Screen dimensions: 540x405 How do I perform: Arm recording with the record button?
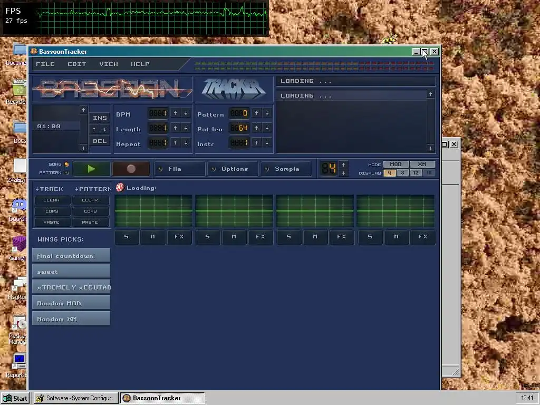[131, 169]
